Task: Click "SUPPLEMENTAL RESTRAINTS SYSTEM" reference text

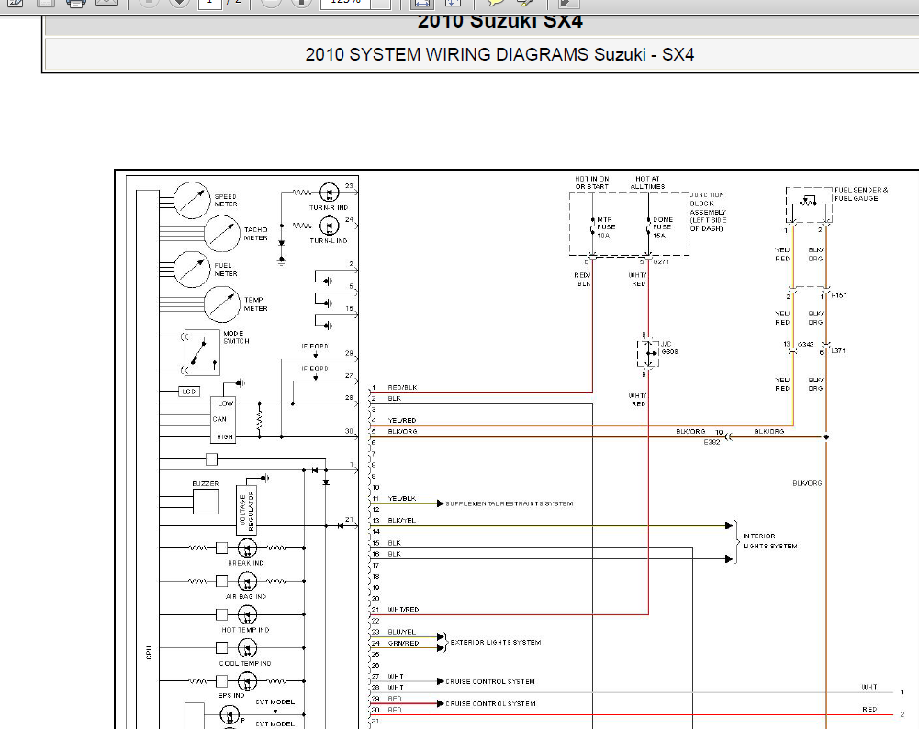Action: click(x=510, y=503)
